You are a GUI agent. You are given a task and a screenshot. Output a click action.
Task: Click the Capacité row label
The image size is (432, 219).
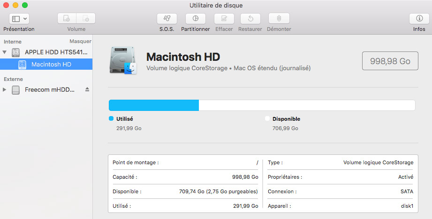(125, 177)
